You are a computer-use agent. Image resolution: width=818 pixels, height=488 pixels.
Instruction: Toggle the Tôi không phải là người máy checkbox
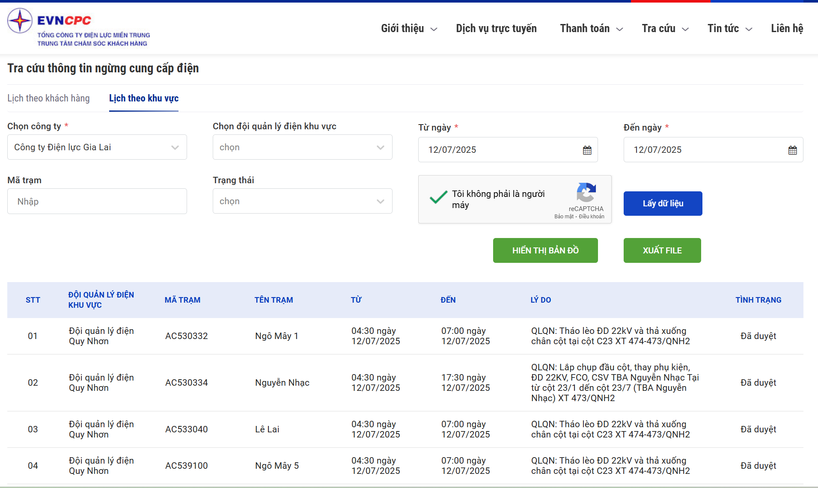pyautogui.click(x=438, y=198)
